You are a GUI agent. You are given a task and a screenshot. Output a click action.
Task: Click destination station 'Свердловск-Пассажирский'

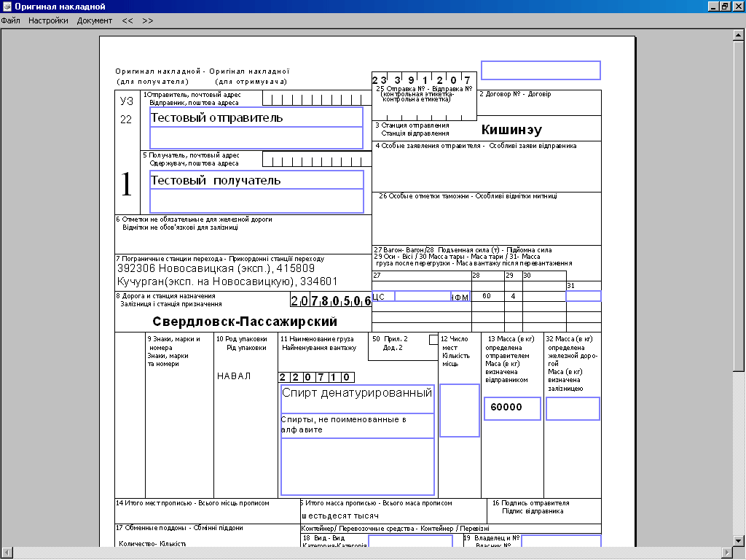point(245,322)
